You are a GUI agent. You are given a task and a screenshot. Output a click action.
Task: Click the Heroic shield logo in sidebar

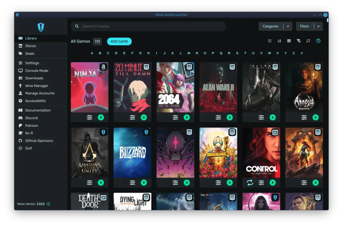(x=41, y=27)
